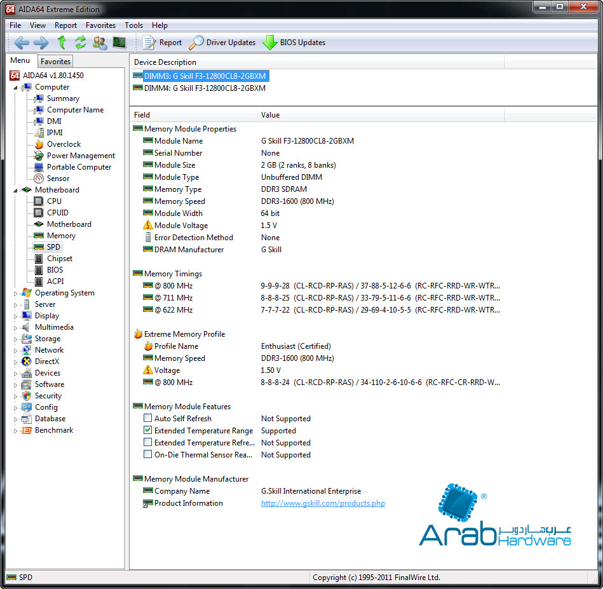
Task: Click the Report toolbar label
Action: click(x=170, y=43)
